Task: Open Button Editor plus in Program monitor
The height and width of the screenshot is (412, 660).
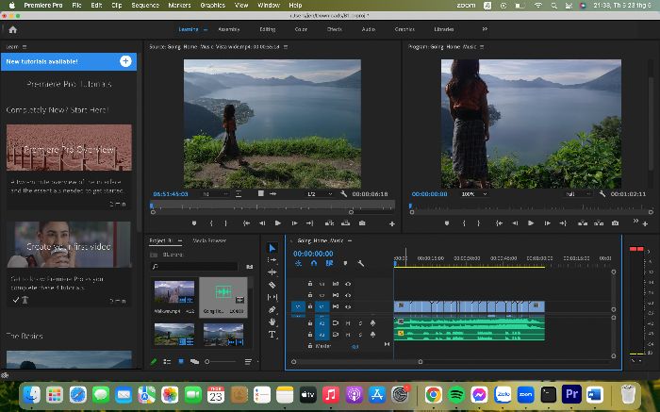Action: [645, 223]
